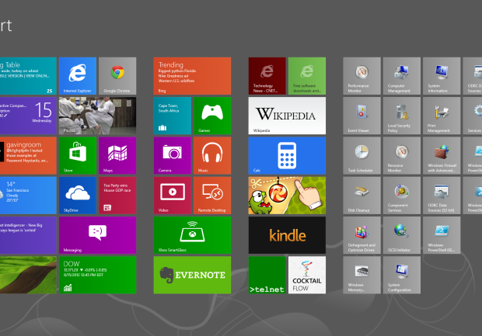
Task: Launch the Kindle app tile
Action: tap(287, 235)
